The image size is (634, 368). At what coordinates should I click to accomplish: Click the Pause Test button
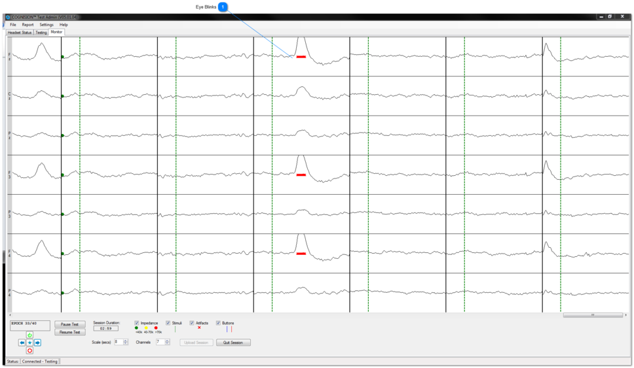[x=69, y=324]
